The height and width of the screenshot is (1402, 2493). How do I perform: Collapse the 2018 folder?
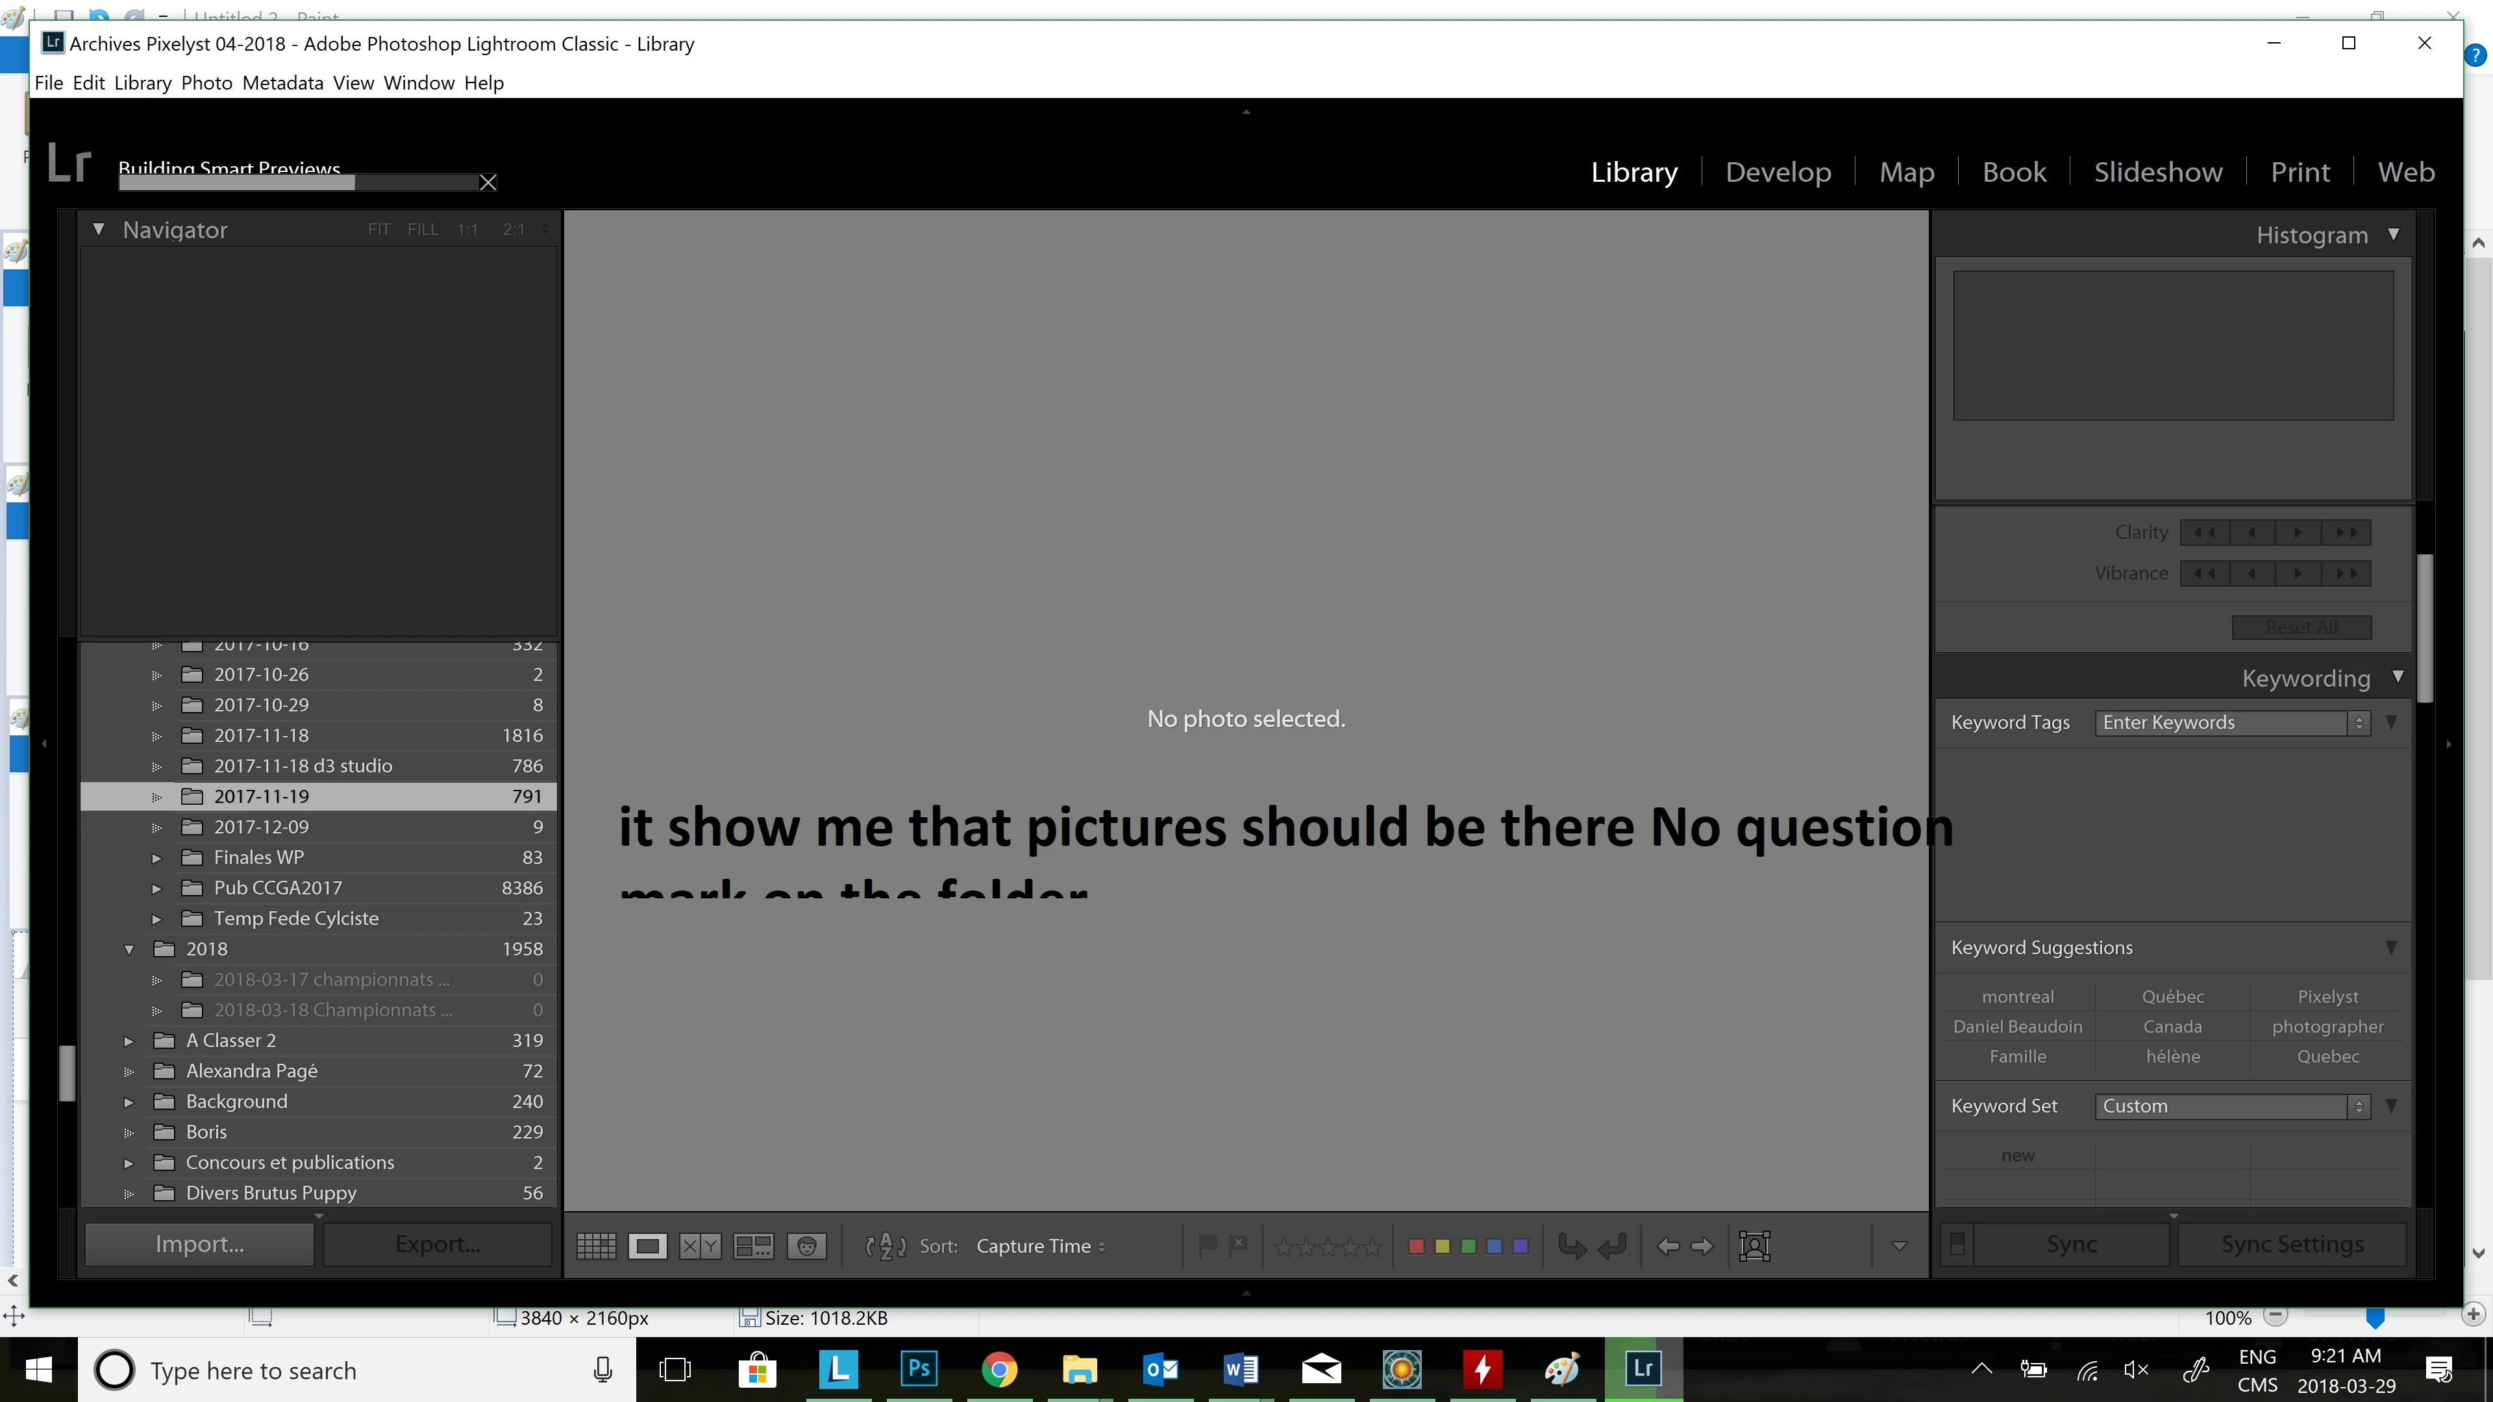pyautogui.click(x=129, y=949)
